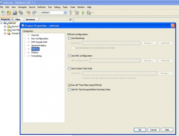Click Browse next to the Test Suite field

165,73
